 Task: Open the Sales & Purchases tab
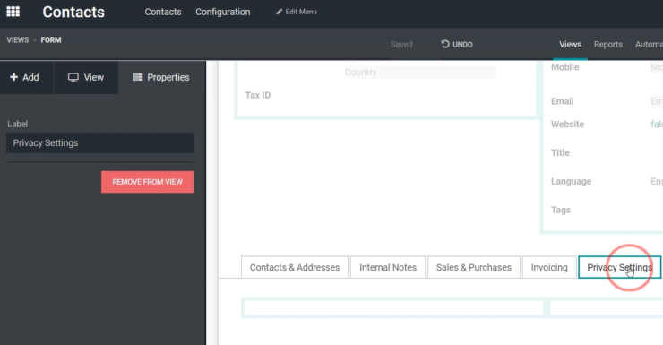click(474, 267)
